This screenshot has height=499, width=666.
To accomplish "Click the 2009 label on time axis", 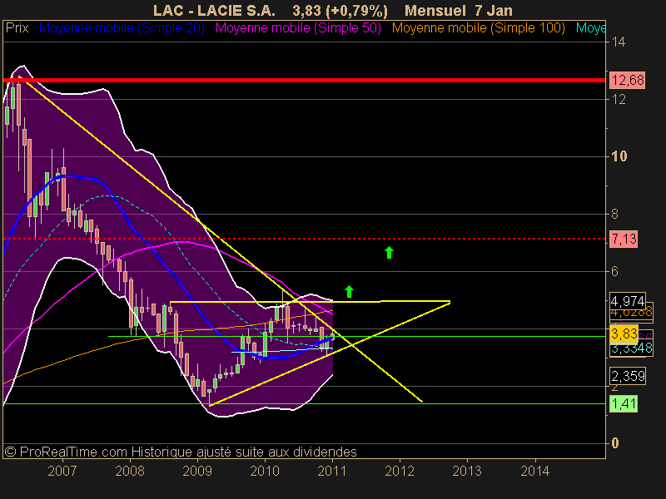I will [197, 471].
